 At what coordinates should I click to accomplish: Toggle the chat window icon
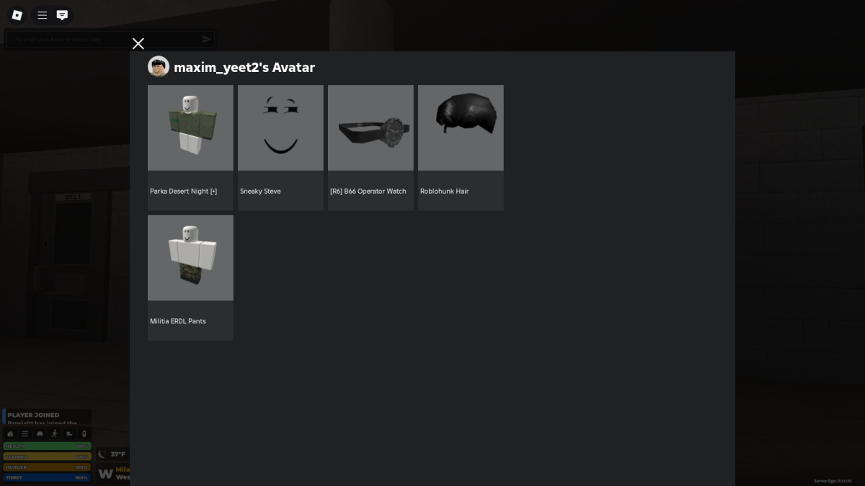pyautogui.click(x=63, y=15)
